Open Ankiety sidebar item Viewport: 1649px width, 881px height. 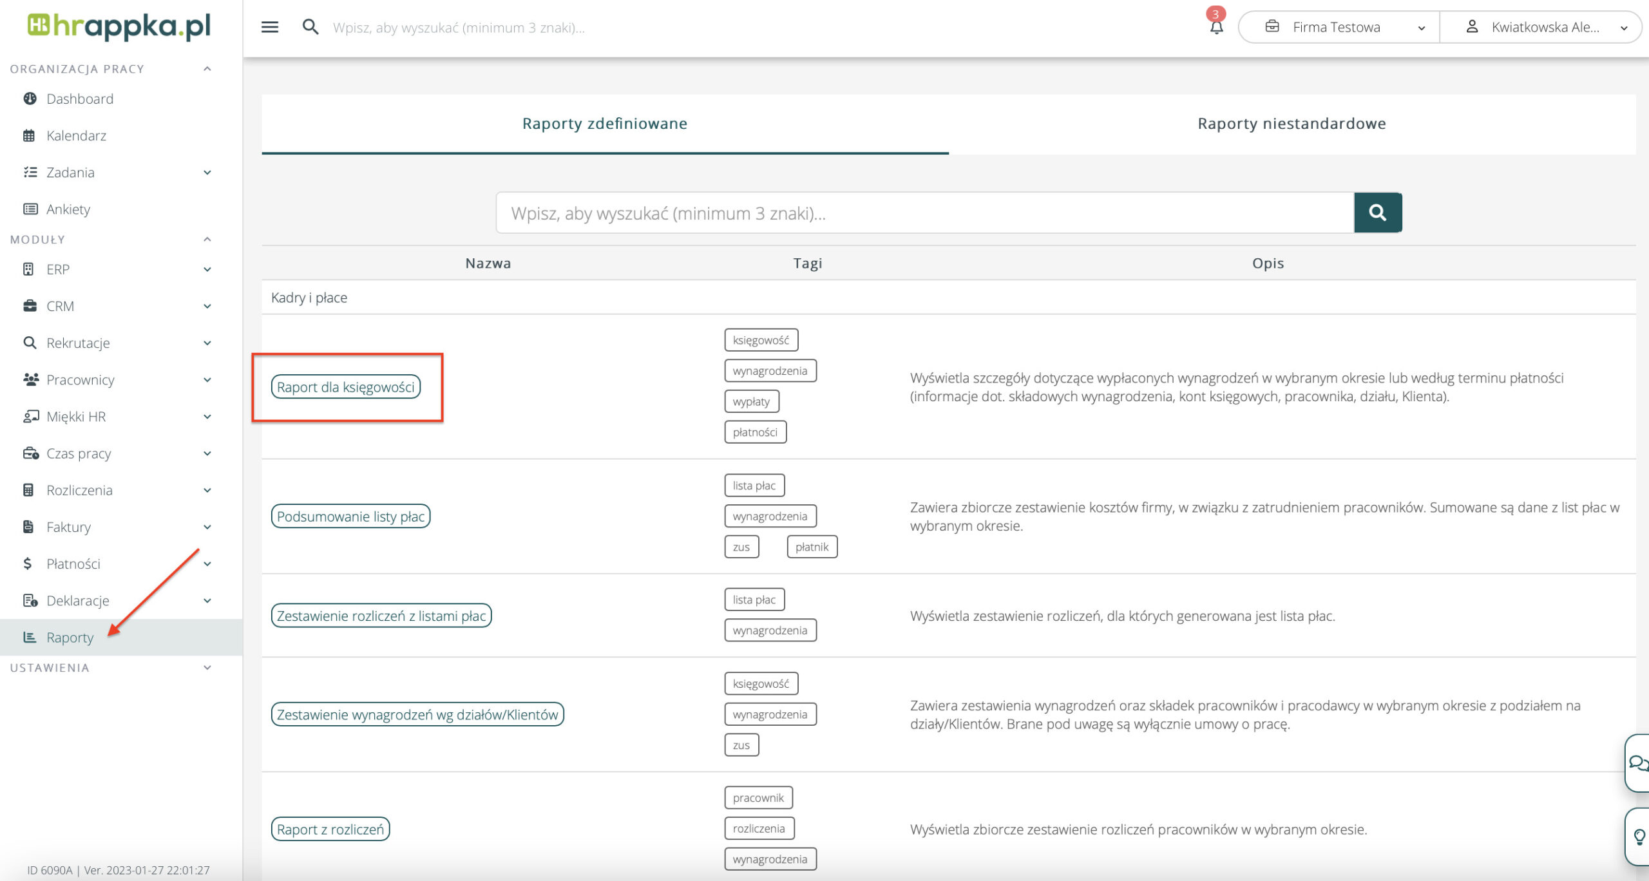tap(68, 209)
